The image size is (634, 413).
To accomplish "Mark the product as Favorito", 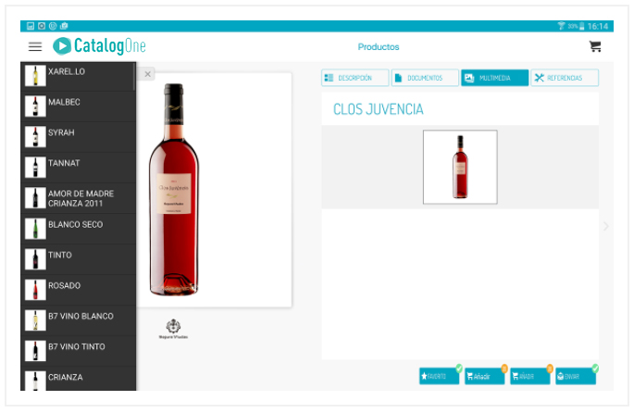I will tap(439, 376).
